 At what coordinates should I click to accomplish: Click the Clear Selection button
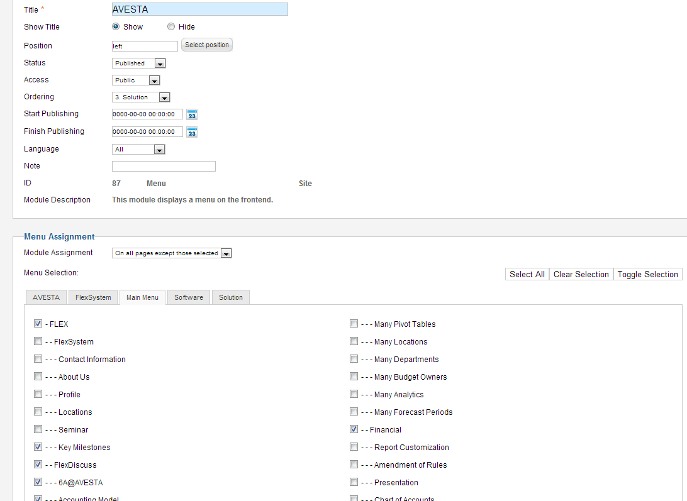tap(581, 274)
